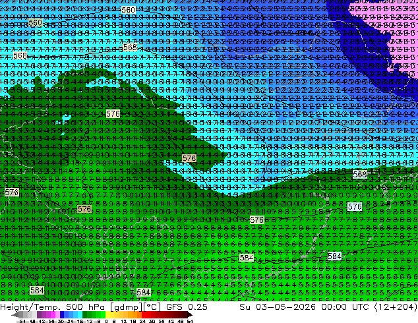This screenshot has width=418, height=323.
Task: Click the rightmost '584' contour label
Action: tap(334, 256)
